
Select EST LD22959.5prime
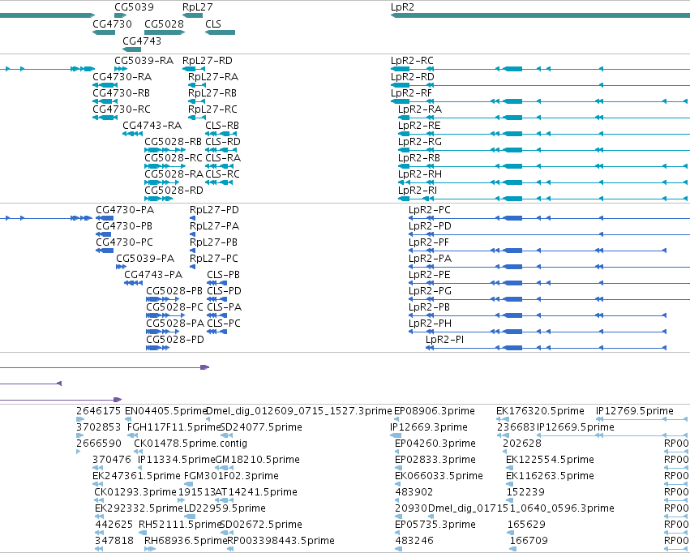pyautogui.click(x=225, y=508)
